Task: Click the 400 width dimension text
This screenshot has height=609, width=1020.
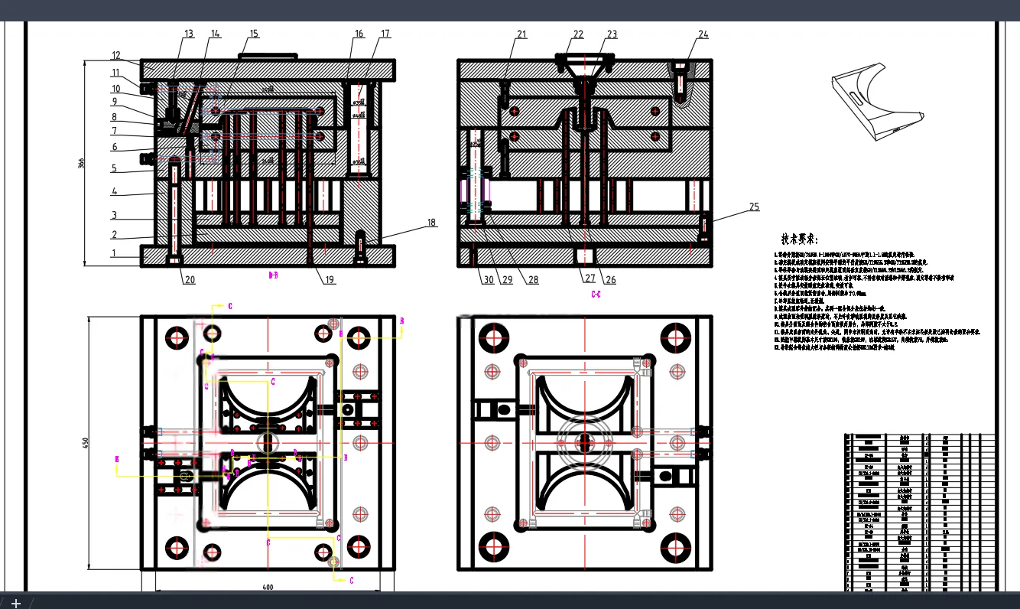Action: click(x=268, y=588)
